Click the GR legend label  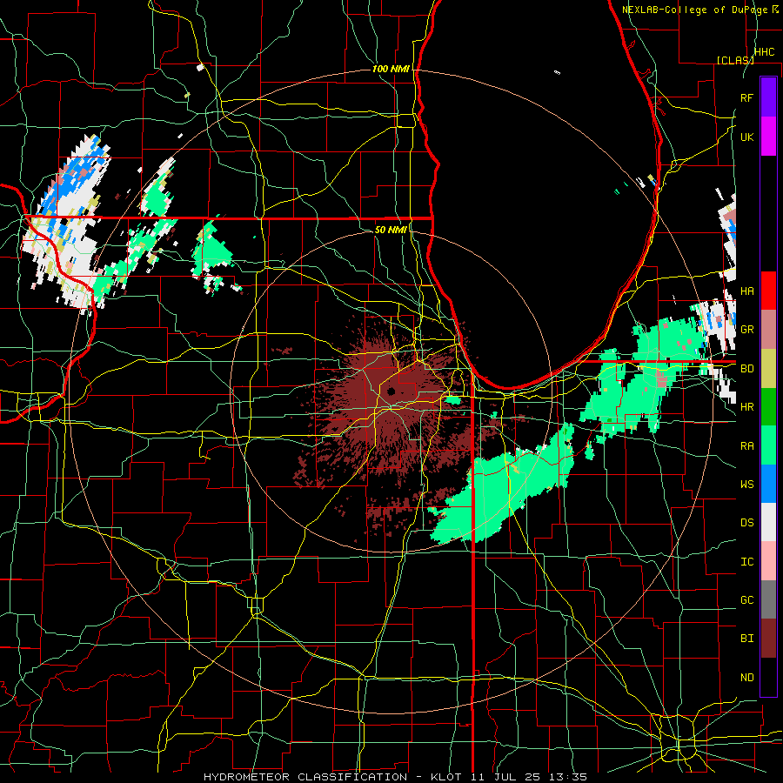point(746,330)
